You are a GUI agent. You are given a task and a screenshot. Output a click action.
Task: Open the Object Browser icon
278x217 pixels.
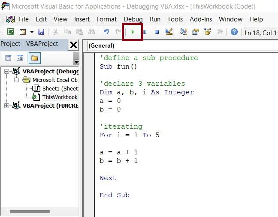(x=208, y=32)
